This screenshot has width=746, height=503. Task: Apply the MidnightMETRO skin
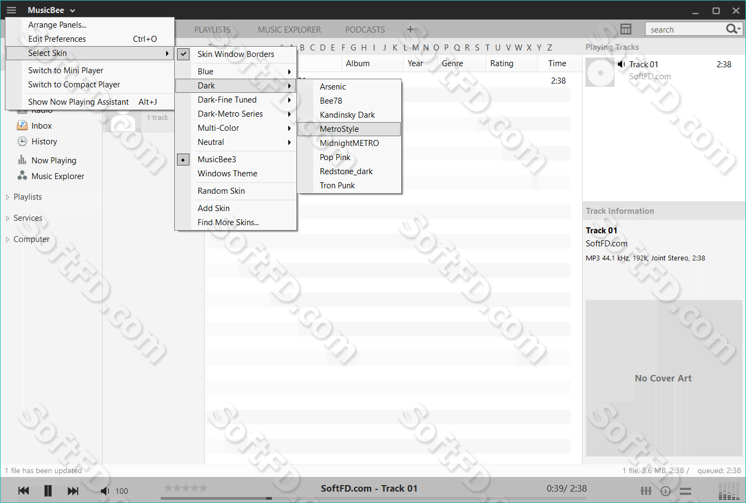pyautogui.click(x=349, y=143)
